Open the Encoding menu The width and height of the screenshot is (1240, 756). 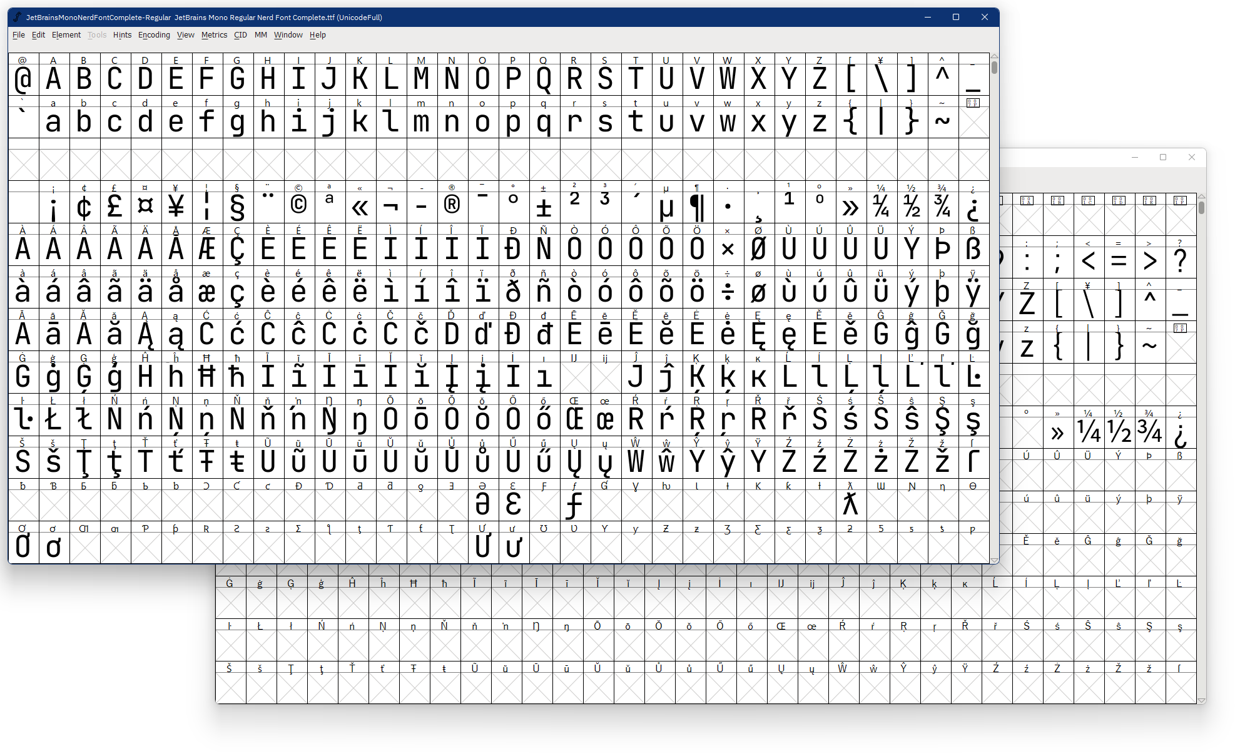[154, 35]
